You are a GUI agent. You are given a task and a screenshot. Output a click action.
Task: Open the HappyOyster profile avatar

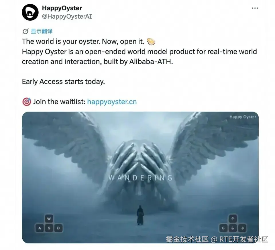point(30,12)
